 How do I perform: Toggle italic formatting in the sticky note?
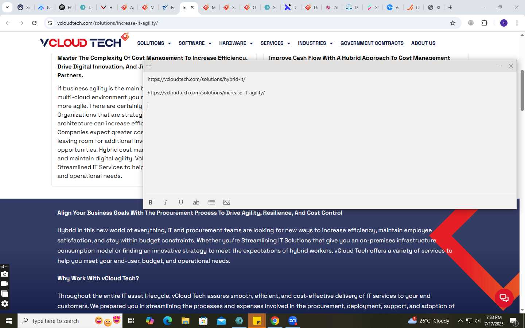click(166, 202)
